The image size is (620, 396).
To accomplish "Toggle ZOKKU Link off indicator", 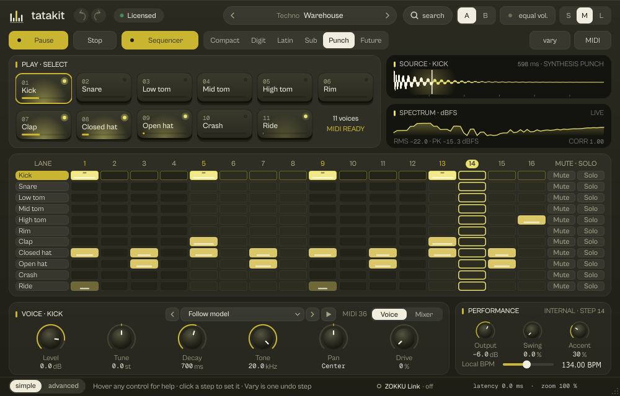I will (x=405, y=386).
